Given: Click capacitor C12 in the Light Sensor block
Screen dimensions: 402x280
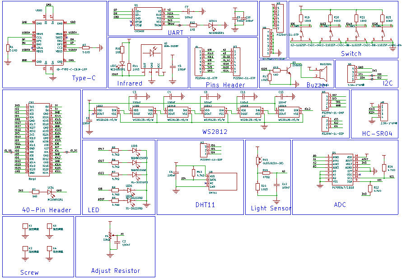Looking at the screenshot, I should click(x=276, y=185).
